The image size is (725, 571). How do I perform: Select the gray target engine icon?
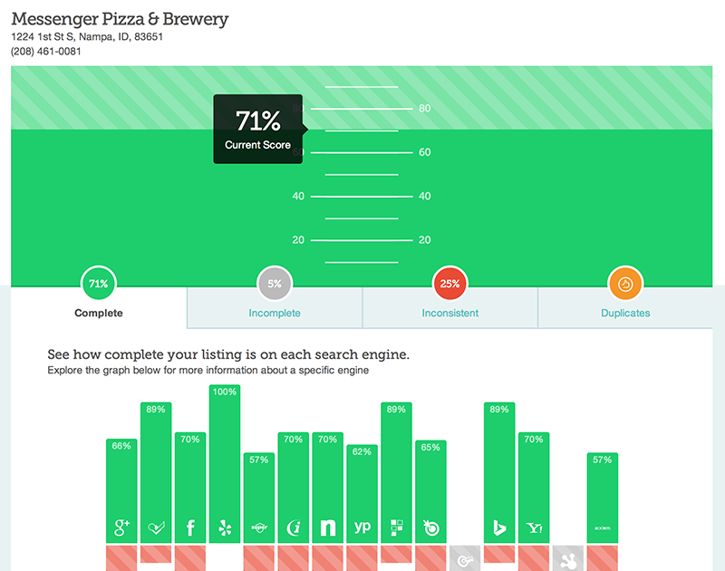click(465, 560)
